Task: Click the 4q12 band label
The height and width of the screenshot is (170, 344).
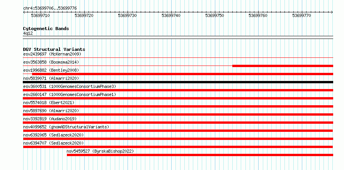Action: (x=28, y=34)
